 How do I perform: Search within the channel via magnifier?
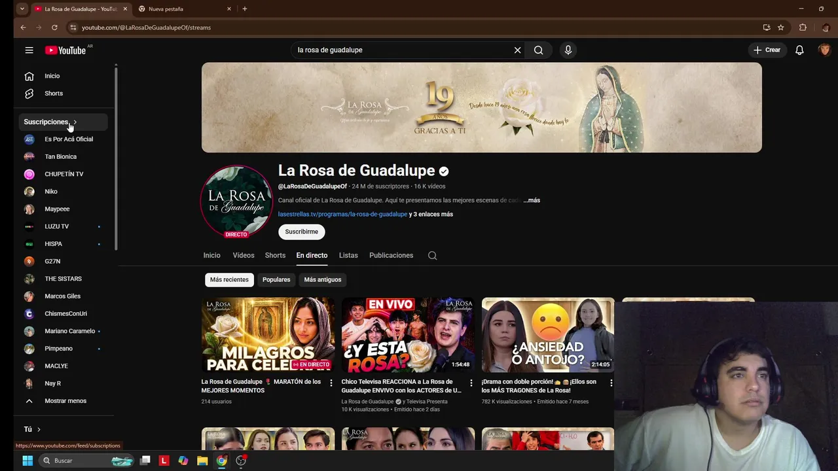(x=432, y=256)
